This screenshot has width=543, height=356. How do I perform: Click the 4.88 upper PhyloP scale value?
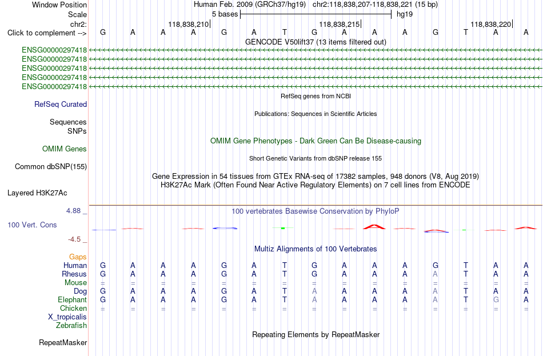click(73, 211)
